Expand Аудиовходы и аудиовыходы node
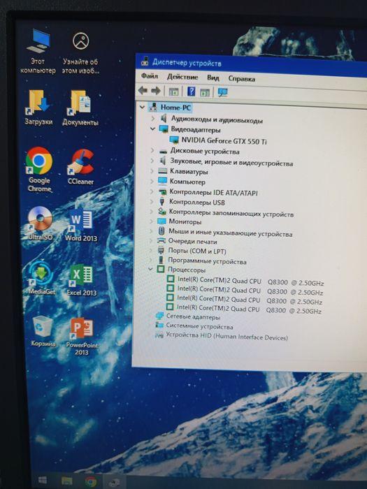Screen dimensions: 367x489 click(x=153, y=118)
